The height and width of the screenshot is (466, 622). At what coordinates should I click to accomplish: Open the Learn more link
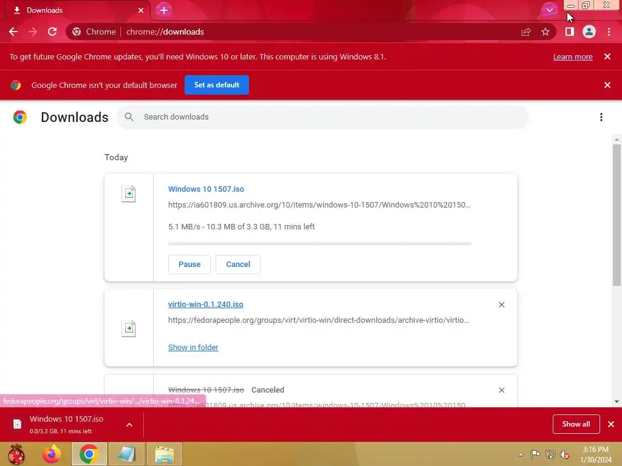[573, 56]
